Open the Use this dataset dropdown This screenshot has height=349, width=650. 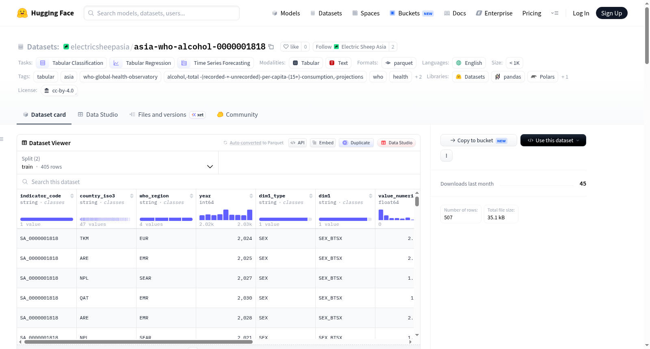(x=553, y=140)
